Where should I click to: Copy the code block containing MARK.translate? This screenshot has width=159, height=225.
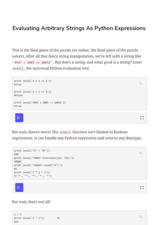tap(140, 153)
